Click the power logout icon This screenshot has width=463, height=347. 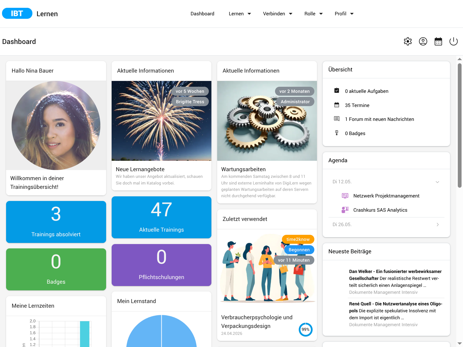coord(453,41)
